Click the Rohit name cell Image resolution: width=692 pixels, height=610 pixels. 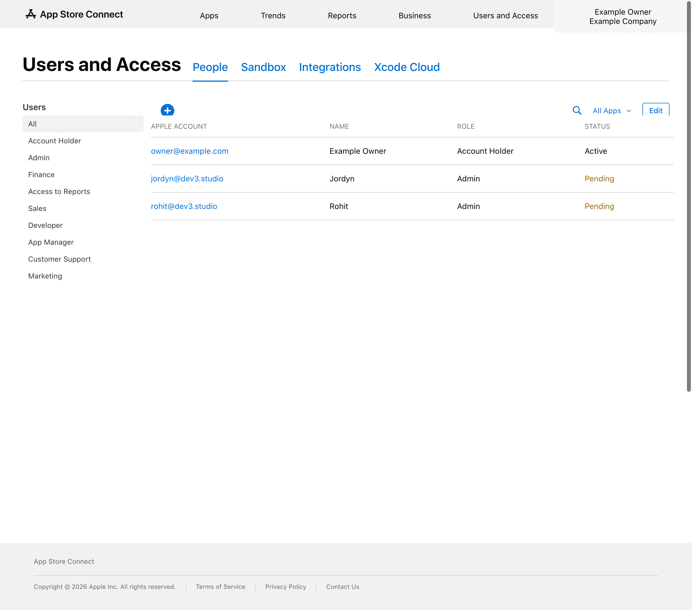pos(339,206)
